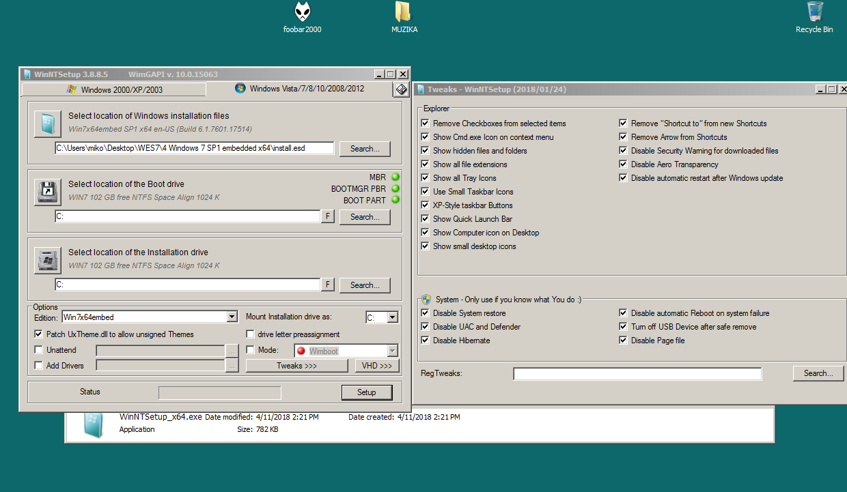Open Mount Installation drive letter dropdown

pyautogui.click(x=392, y=317)
